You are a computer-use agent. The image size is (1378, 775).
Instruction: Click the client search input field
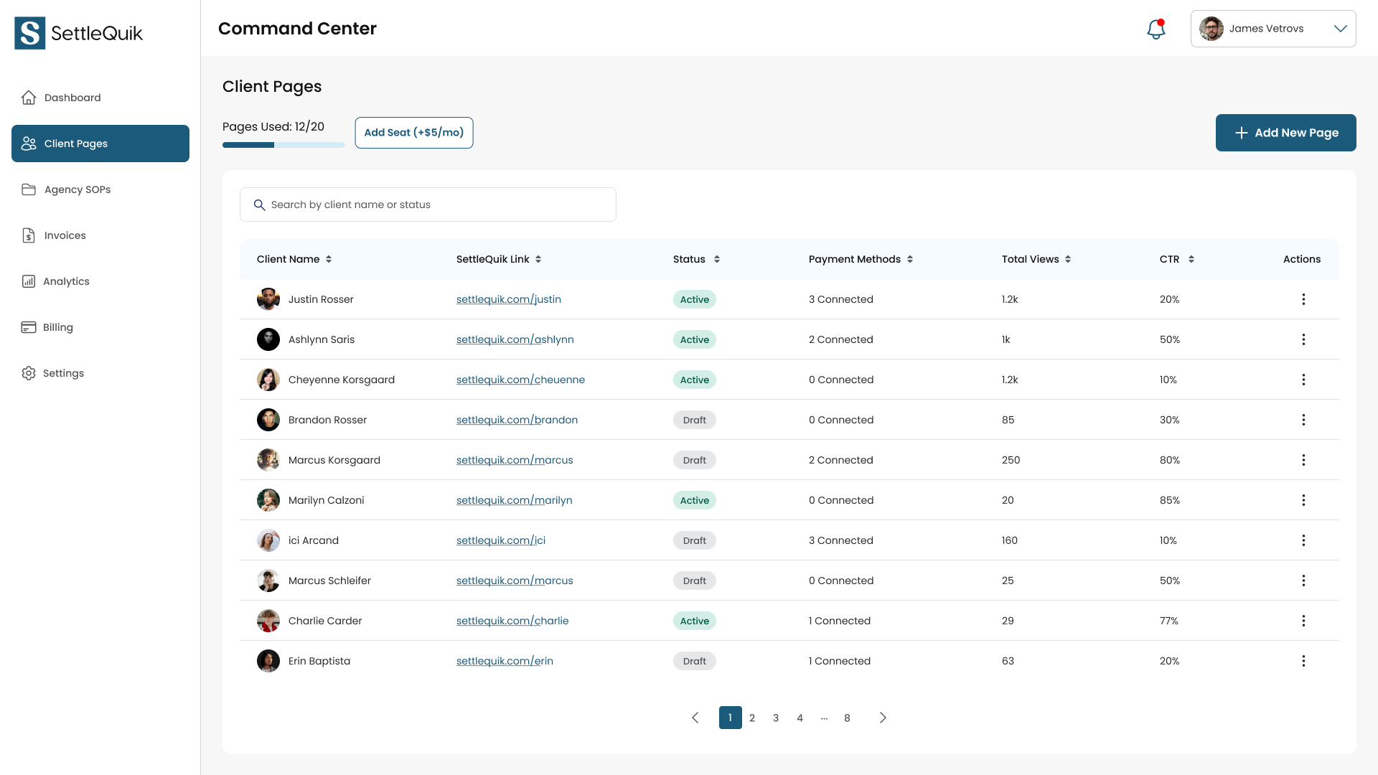(428, 205)
